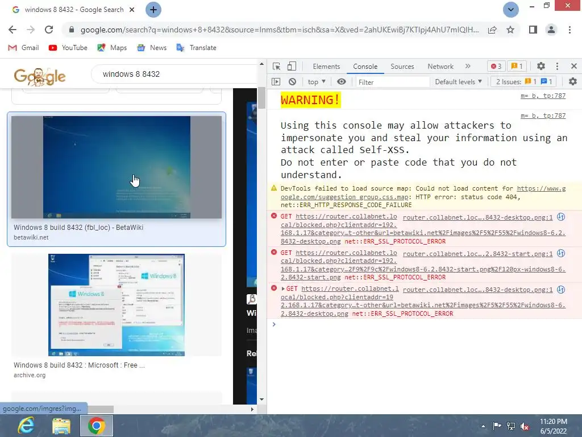Open the Chrome profile avatar
The width and height of the screenshot is (582, 437).
(551, 30)
